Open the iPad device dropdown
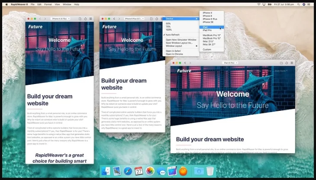 [230, 63]
